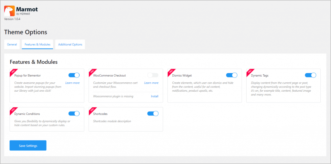Viewport: 331px width, 164px height.
Task: Turn off the Dismiss Widget switch
Action: 231,75
